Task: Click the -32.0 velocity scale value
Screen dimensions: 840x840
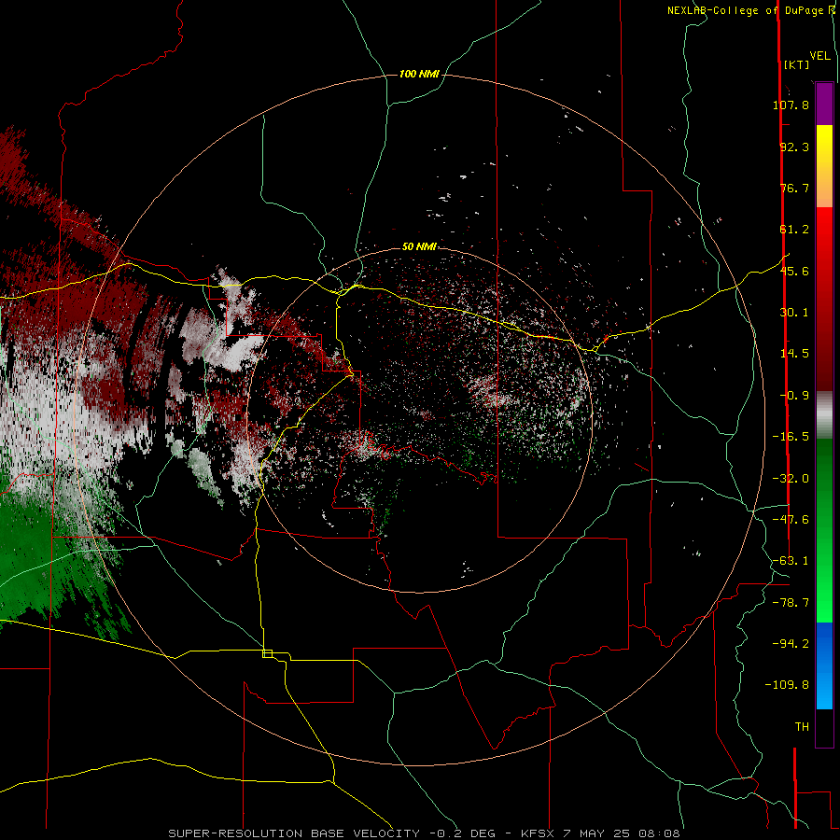Action: pos(791,479)
